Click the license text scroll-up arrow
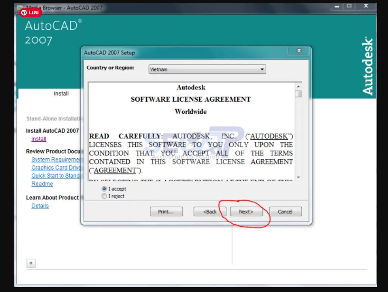This screenshot has width=388, height=292. 298,86
